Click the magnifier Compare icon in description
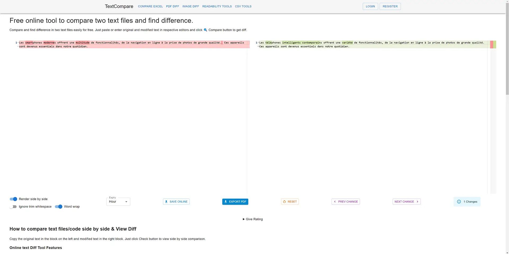Viewport: 509px width, 254px height. tap(205, 30)
